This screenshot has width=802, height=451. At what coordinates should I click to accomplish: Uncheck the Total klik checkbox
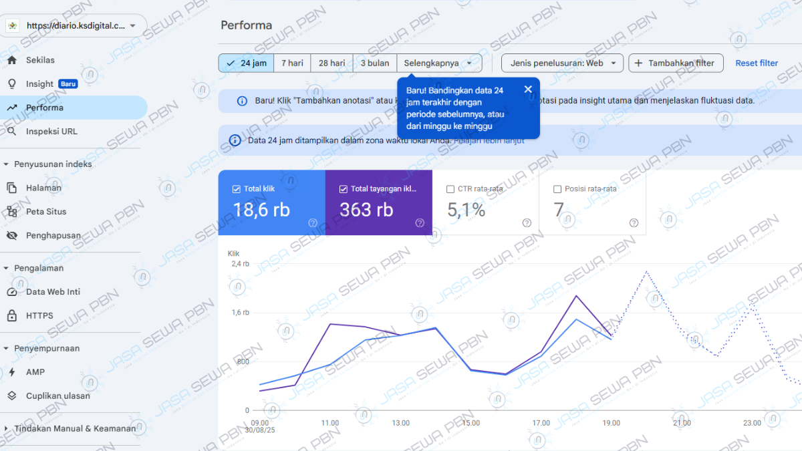click(x=236, y=189)
